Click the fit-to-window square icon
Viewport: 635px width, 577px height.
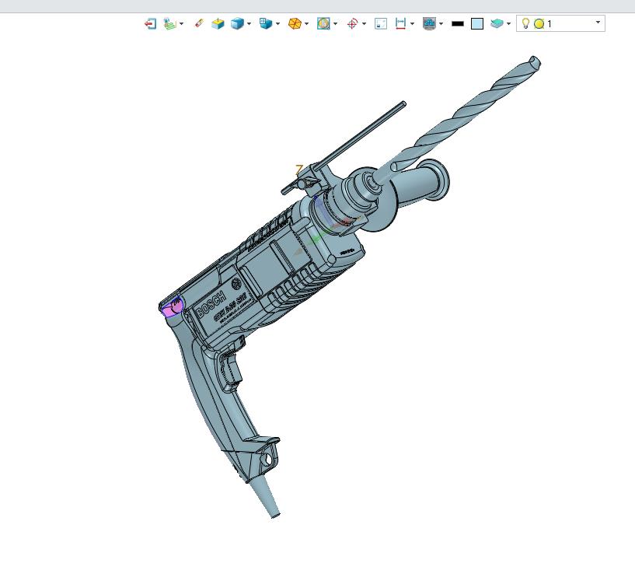coord(381,24)
